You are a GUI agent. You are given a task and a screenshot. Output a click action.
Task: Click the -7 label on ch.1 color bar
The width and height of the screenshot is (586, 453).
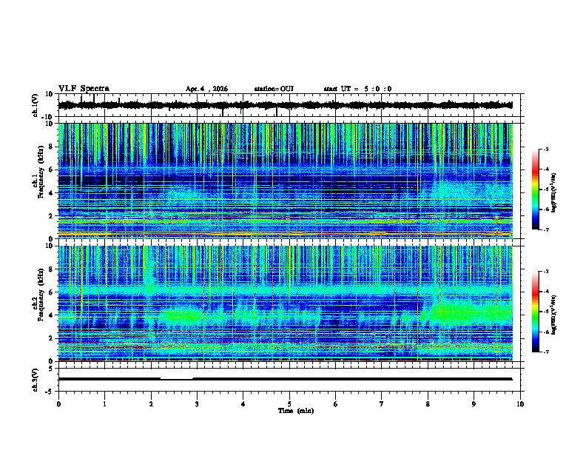545,229
